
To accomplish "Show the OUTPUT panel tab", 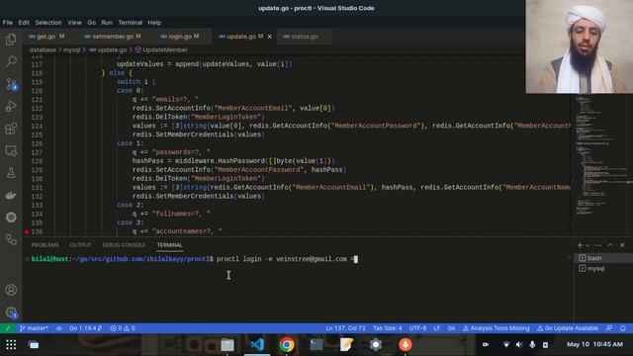I will (x=80, y=245).
